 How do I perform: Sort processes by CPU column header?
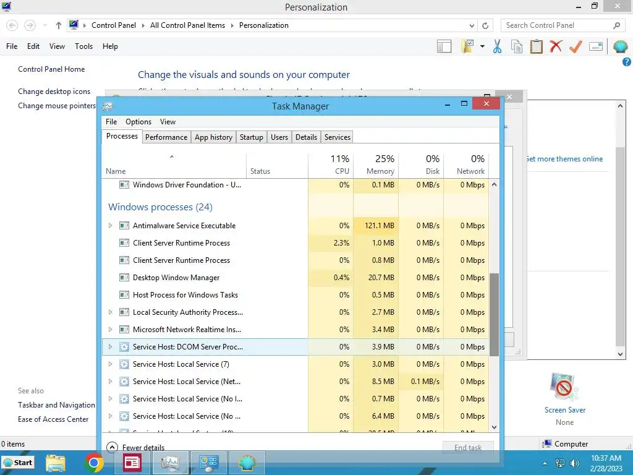[x=331, y=165]
